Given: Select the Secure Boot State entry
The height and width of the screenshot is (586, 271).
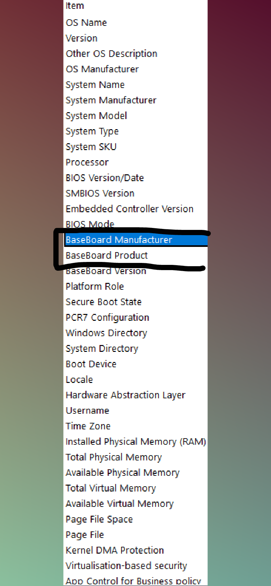Looking at the screenshot, I should coord(135,302).
